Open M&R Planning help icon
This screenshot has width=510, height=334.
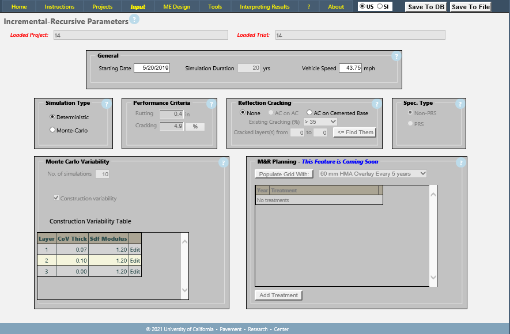click(460, 163)
